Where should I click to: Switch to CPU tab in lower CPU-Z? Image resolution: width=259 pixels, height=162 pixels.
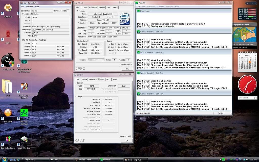[x=77, y=79]
